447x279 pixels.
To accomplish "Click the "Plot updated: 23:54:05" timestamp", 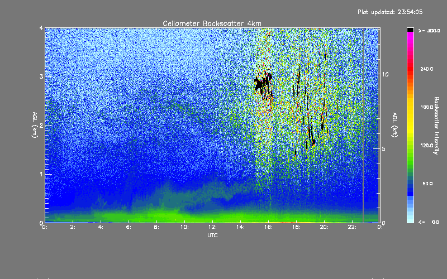I will [x=390, y=12].
